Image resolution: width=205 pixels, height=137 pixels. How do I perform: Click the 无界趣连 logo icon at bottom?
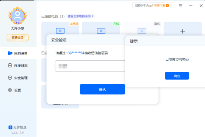tap(10, 127)
